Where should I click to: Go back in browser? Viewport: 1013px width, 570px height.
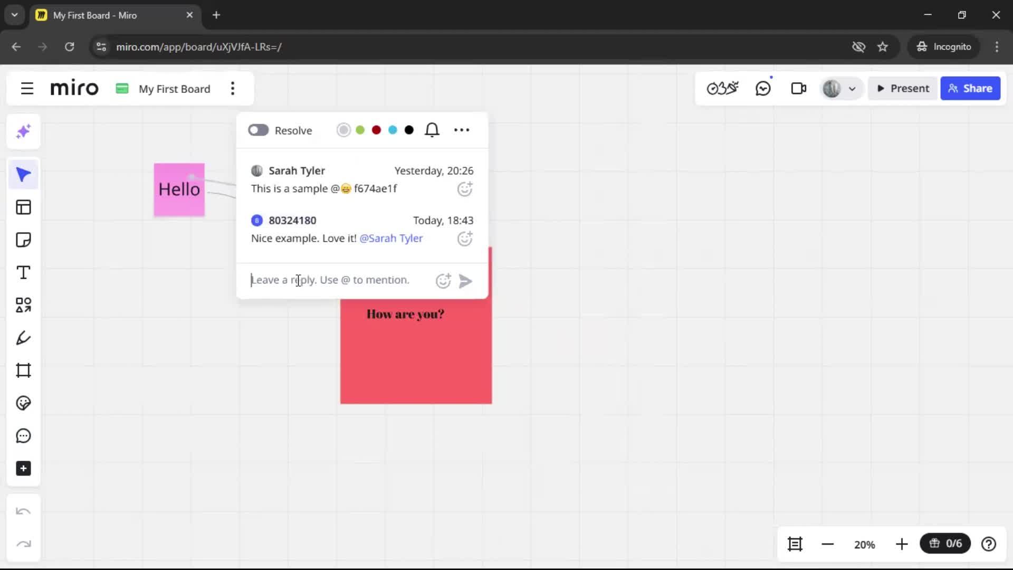16,47
